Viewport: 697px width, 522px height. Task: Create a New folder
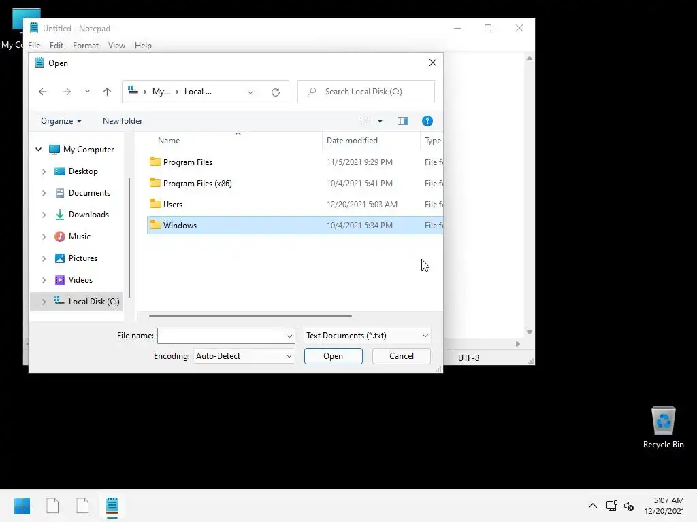[123, 121]
